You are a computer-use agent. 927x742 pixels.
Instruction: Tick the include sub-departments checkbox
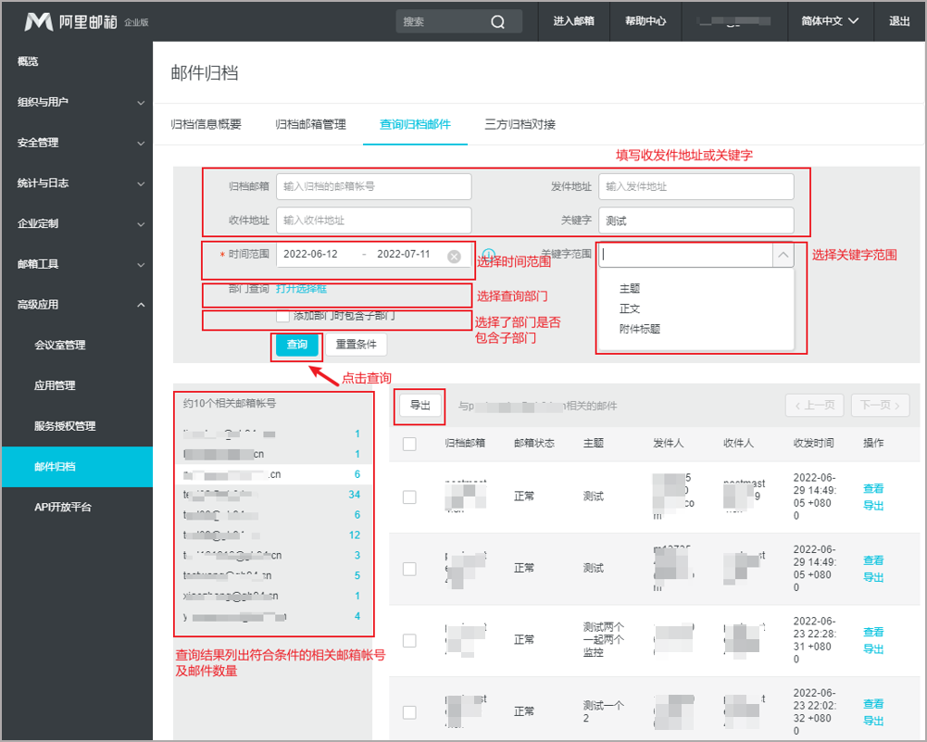coord(282,316)
